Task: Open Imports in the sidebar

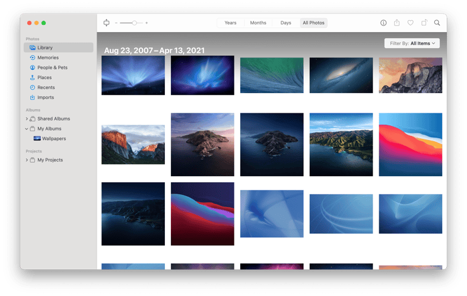Action: pos(58,97)
